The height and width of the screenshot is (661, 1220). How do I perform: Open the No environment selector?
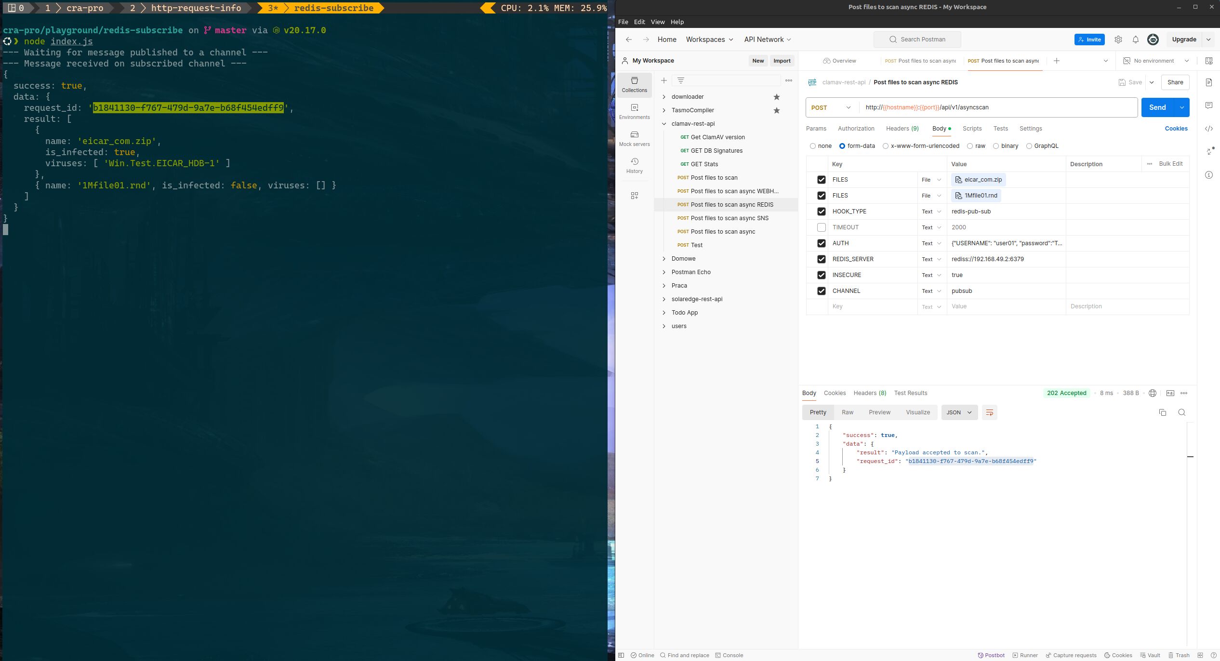click(1156, 61)
